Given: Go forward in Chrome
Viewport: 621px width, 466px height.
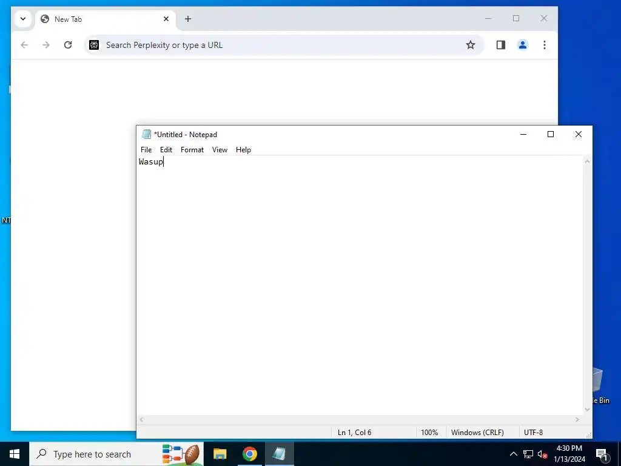Looking at the screenshot, I should 46,45.
